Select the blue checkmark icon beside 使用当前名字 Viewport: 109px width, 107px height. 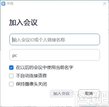click(x=11, y=68)
